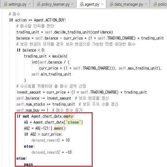
Task: Click 'self.num_buy += 1' statement
Action: (x=32, y=110)
